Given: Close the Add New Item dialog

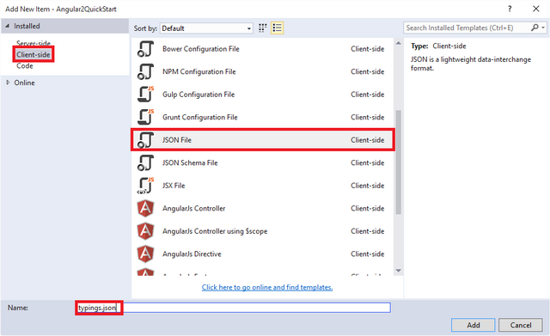Looking at the screenshot, I should pos(536,9).
